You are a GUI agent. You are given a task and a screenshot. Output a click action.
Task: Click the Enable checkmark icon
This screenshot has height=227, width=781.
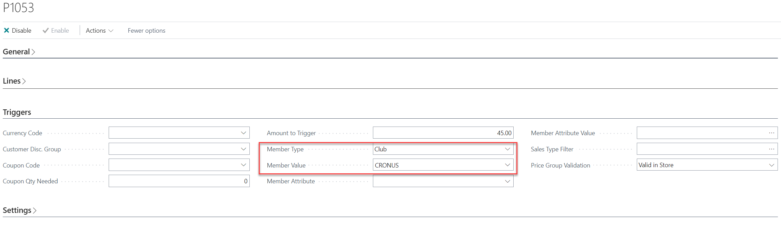click(x=46, y=31)
